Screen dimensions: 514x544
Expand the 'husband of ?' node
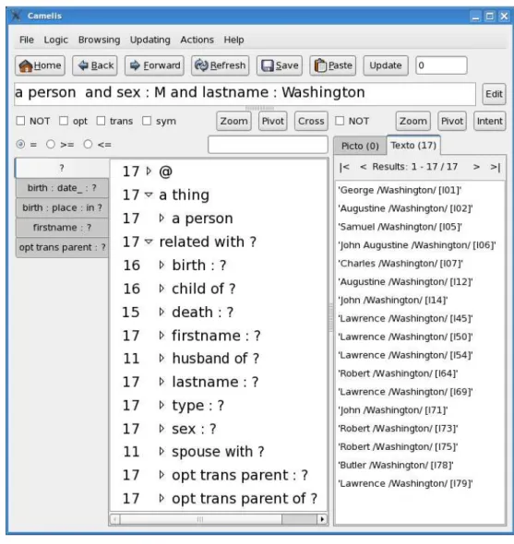coord(161,359)
